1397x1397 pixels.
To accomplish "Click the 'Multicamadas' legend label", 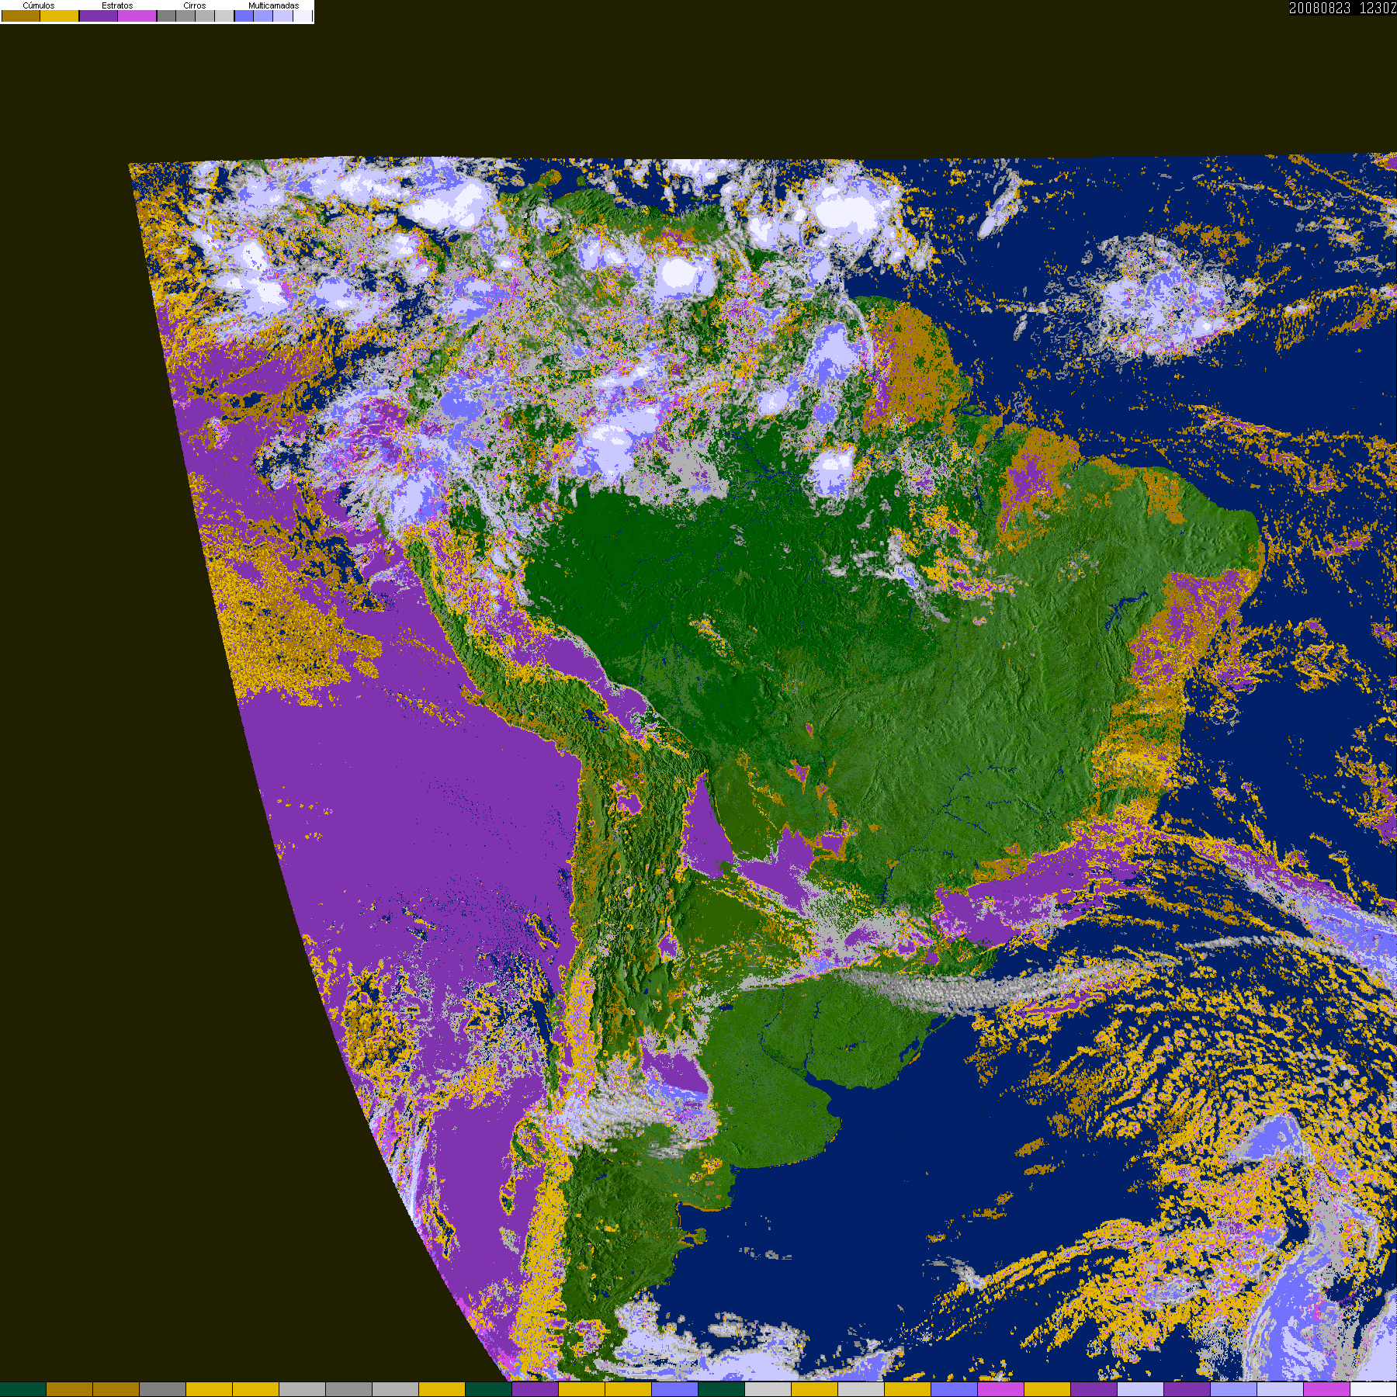I will point(274,5).
